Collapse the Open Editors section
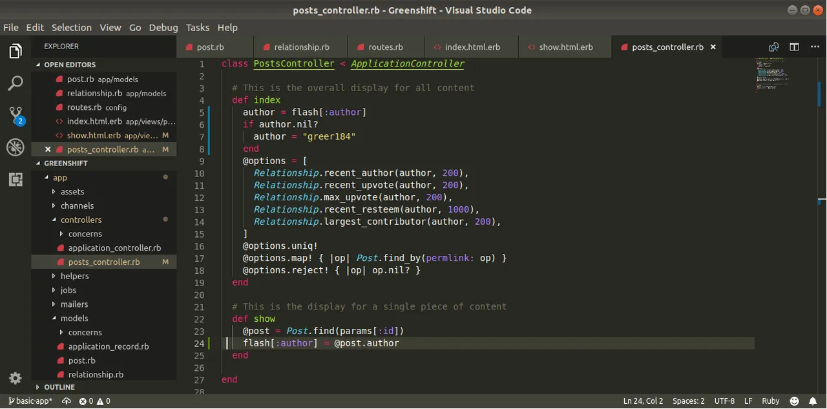This screenshot has width=827, height=409. point(104,65)
